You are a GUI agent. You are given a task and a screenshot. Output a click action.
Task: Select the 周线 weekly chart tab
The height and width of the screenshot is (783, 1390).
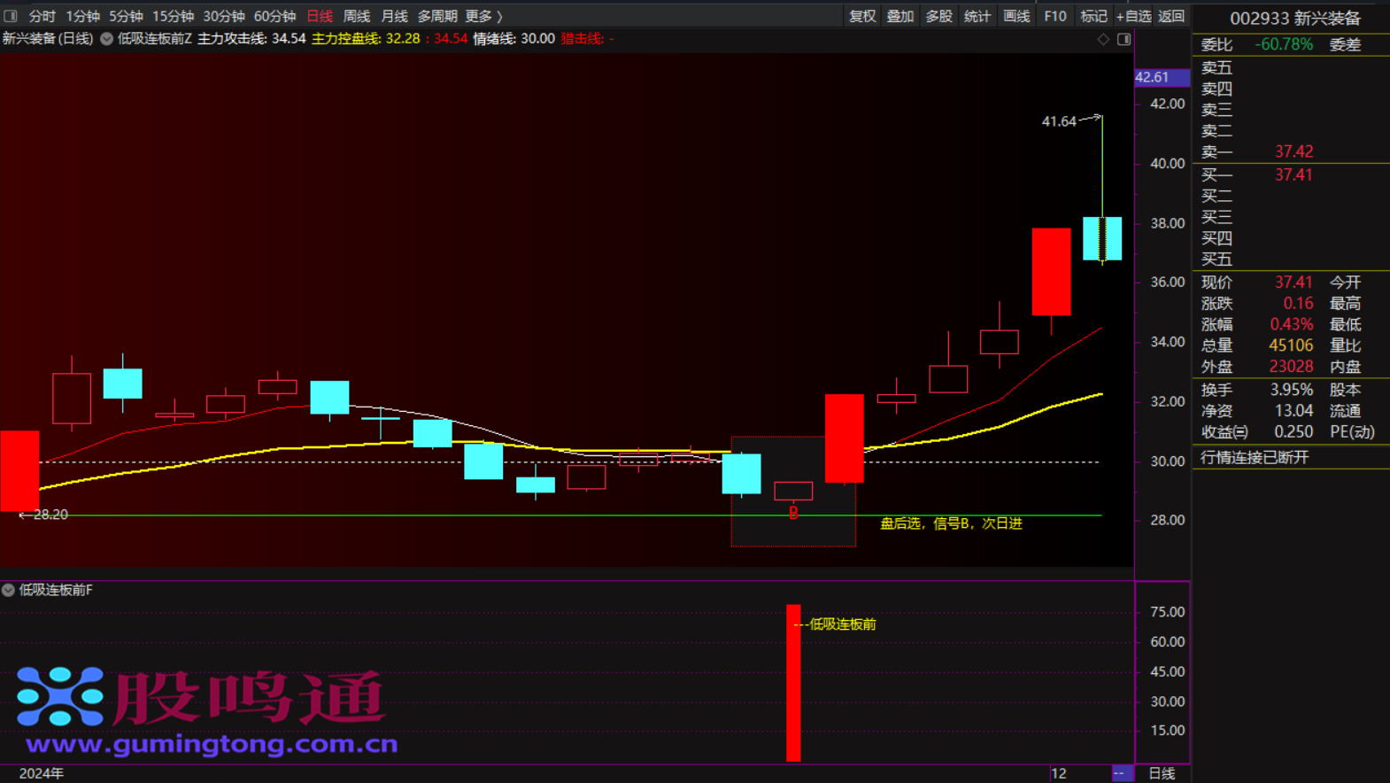click(x=356, y=16)
